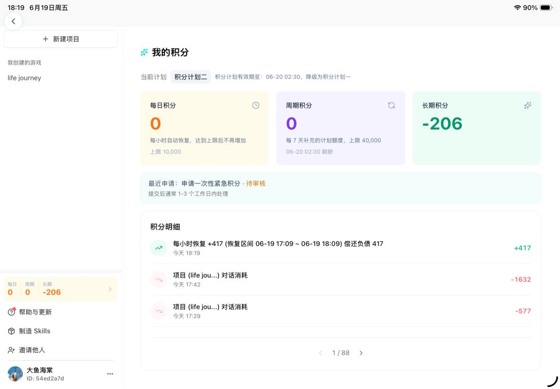Go to previous page of 积分明细
The width and height of the screenshot is (560, 389).
tap(320, 353)
